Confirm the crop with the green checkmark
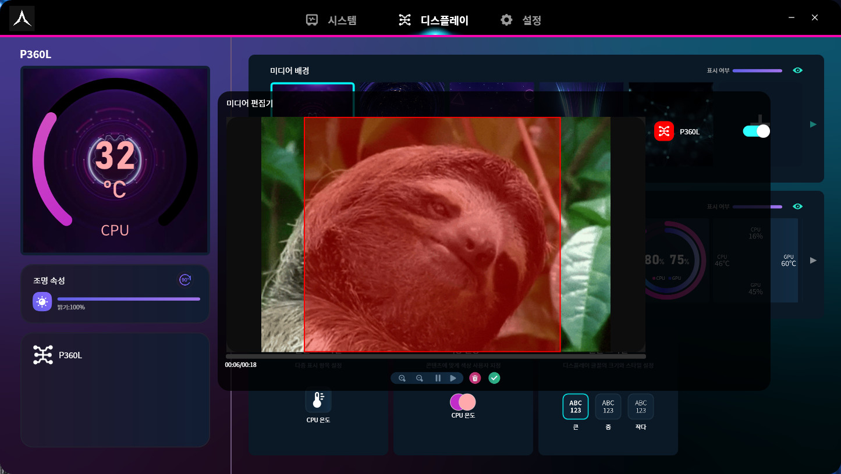Viewport: 841px width, 474px height. [494, 378]
